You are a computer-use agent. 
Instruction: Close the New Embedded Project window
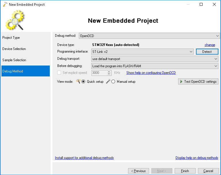[x=214, y=4]
